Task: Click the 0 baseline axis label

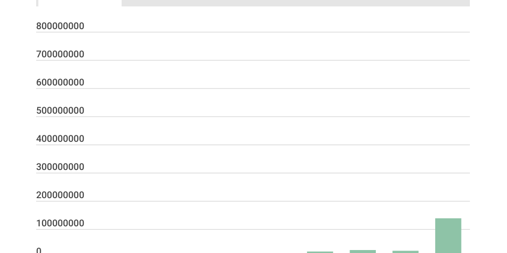Action: (x=39, y=251)
